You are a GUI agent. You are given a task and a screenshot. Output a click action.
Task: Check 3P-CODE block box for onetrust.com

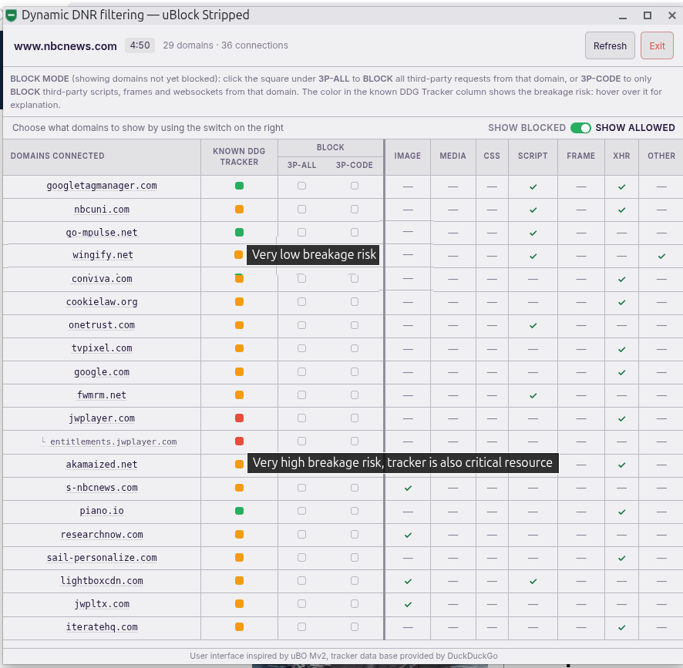pyautogui.click(x=355, y=325)
